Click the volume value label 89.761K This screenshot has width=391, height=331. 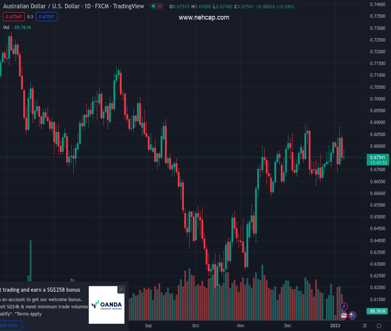[377, 312]
